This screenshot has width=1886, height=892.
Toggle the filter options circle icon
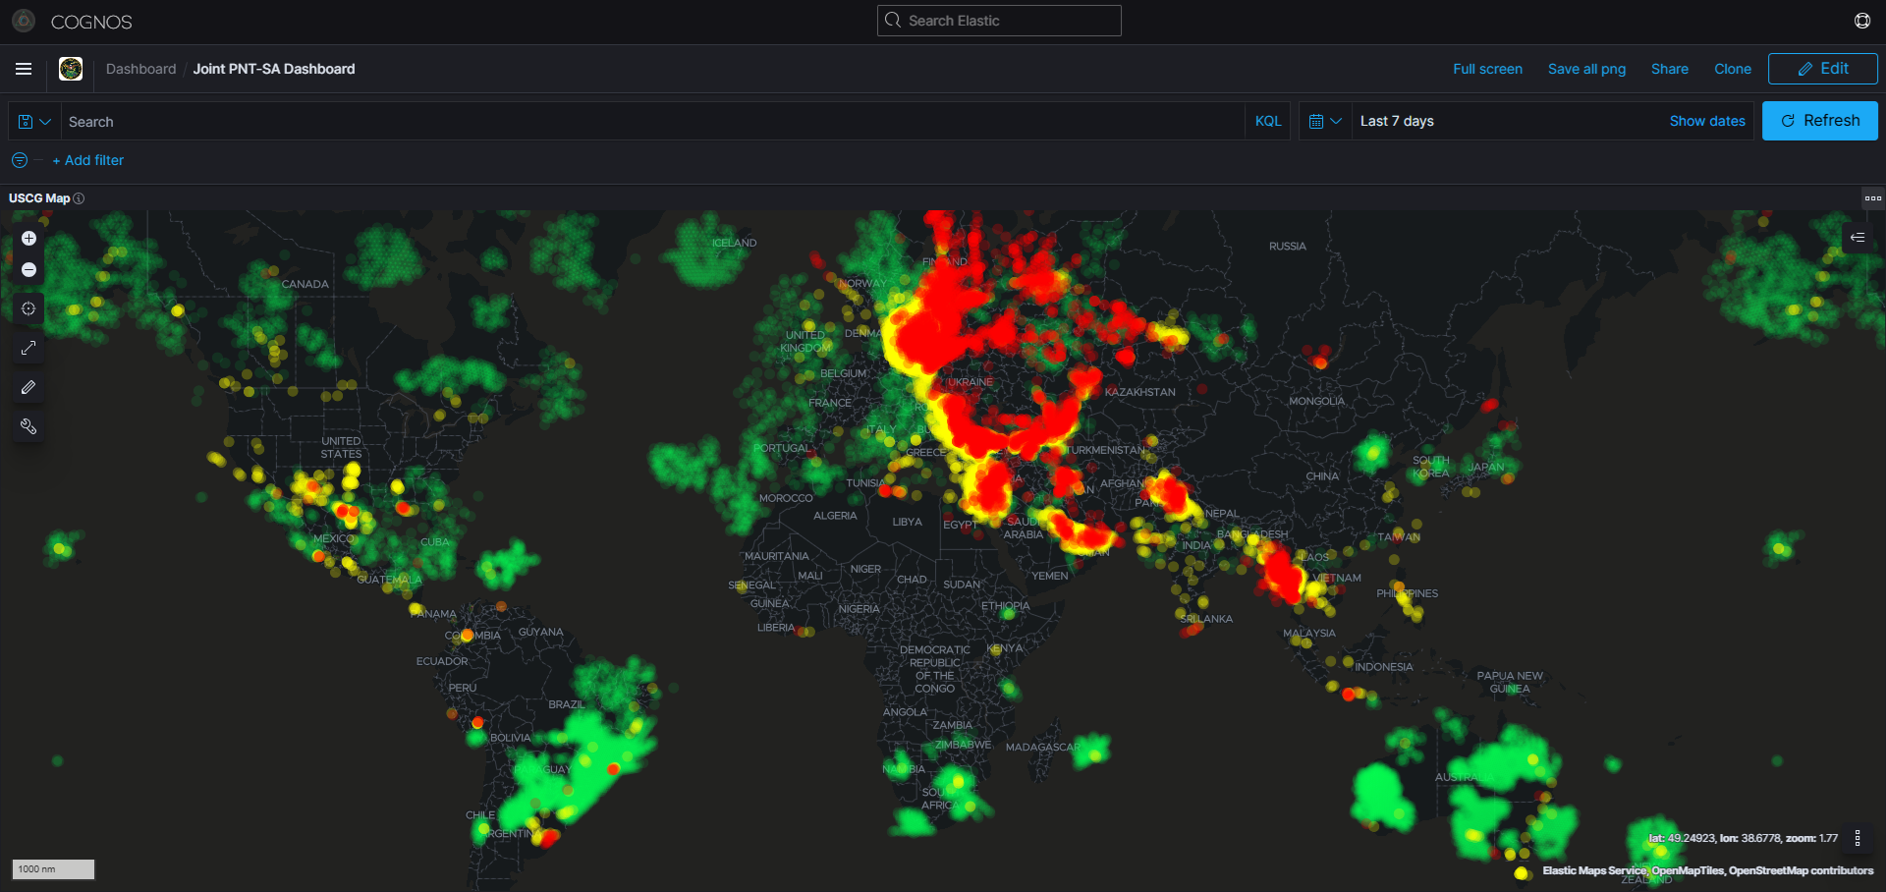[x=20, y=160]
